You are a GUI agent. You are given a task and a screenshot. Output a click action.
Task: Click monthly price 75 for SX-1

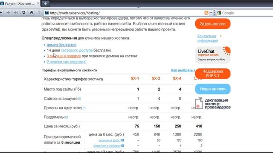coord(137,126)
